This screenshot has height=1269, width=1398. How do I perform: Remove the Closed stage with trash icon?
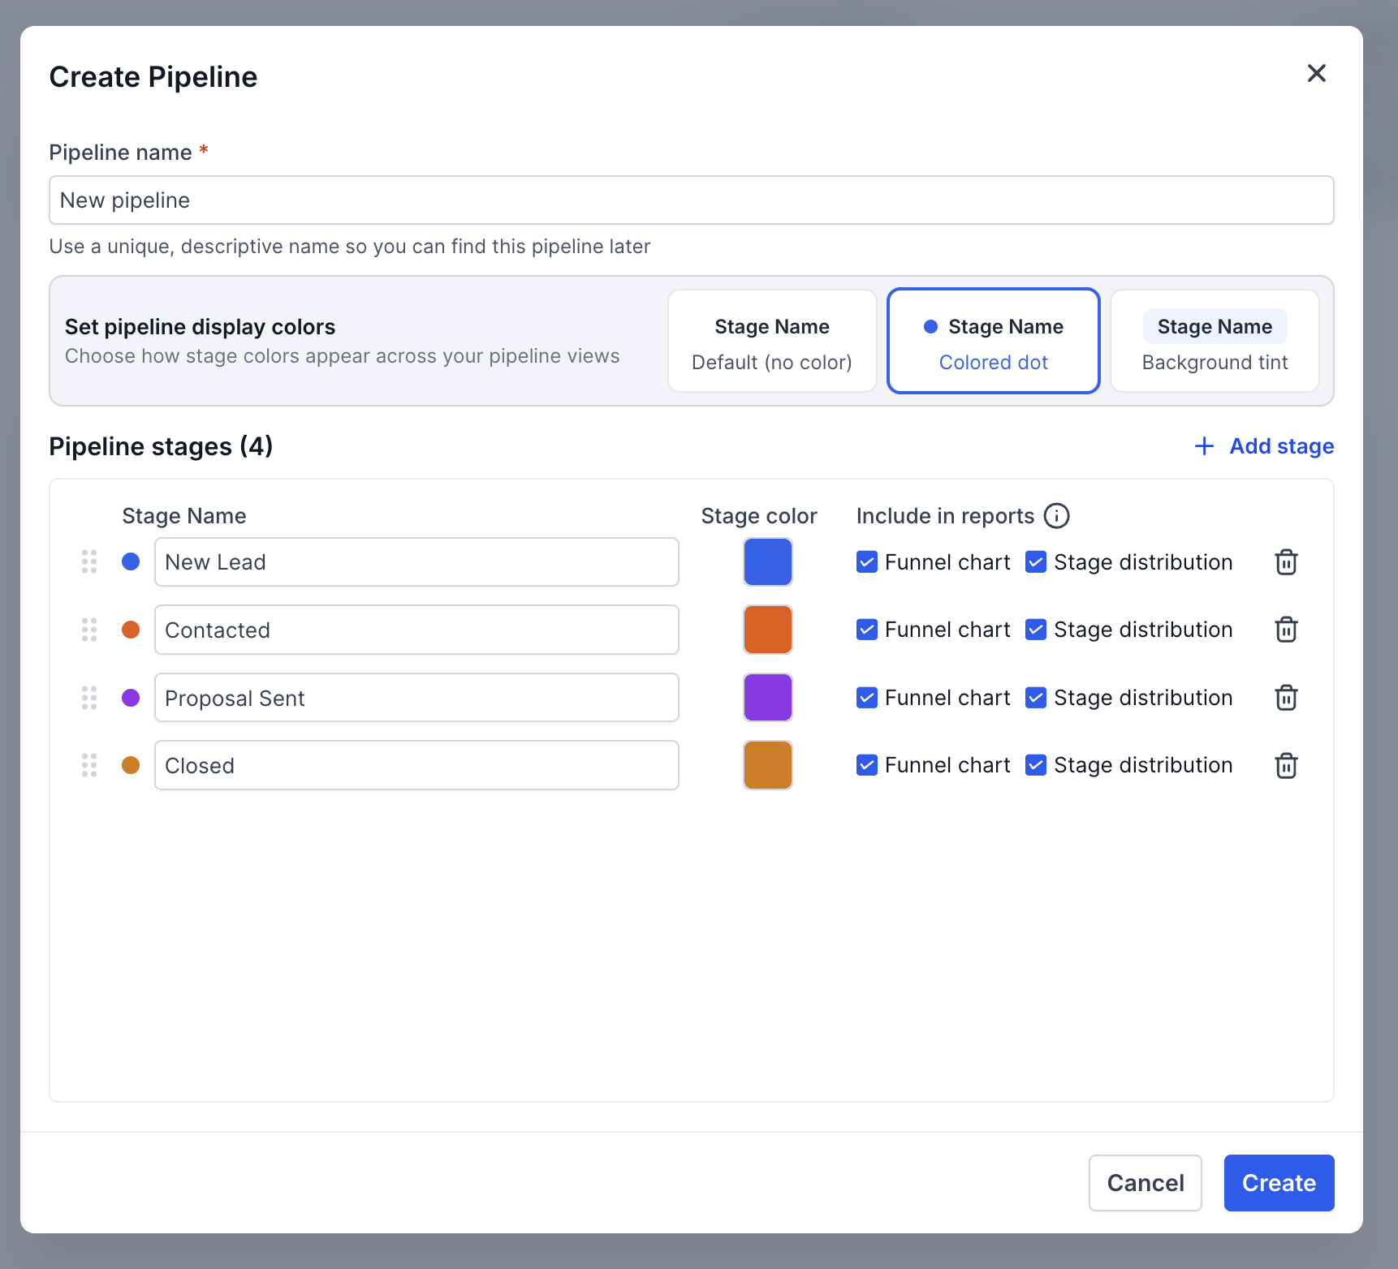[x=1286, y=765]
